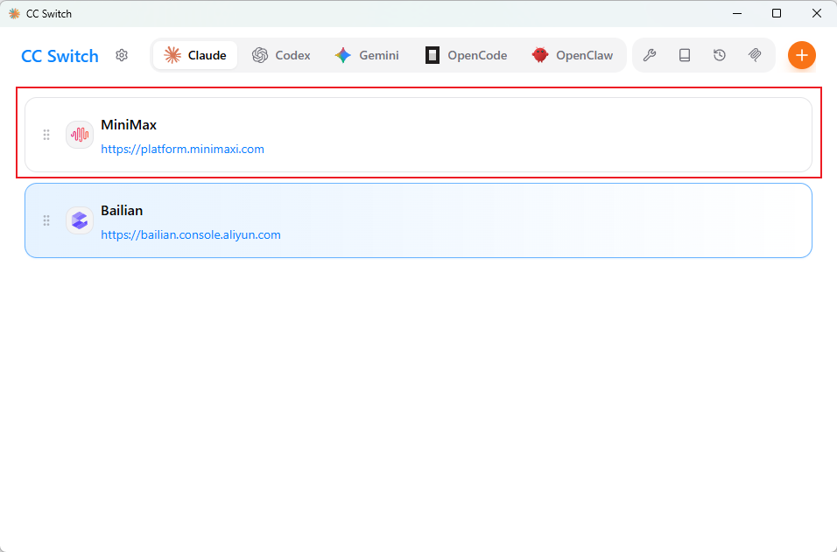
Task: Click the CC Switch title link
Action: [x=60, y=55]
